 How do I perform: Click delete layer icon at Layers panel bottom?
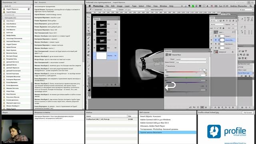tap(233, 107)
